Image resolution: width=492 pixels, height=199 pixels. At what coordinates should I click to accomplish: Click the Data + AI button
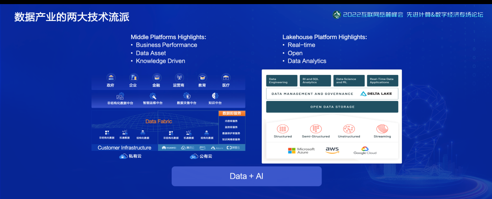[x=246, y=176]
